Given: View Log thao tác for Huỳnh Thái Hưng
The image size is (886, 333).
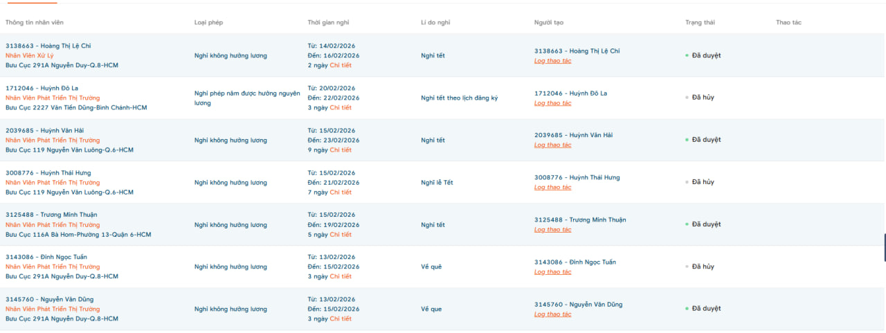Looking at the screenshot, I should coord(553,188).
